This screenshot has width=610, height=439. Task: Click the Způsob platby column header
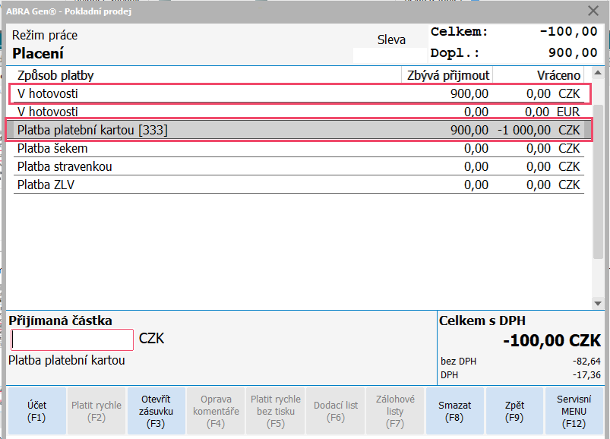[x=207, y=75]
